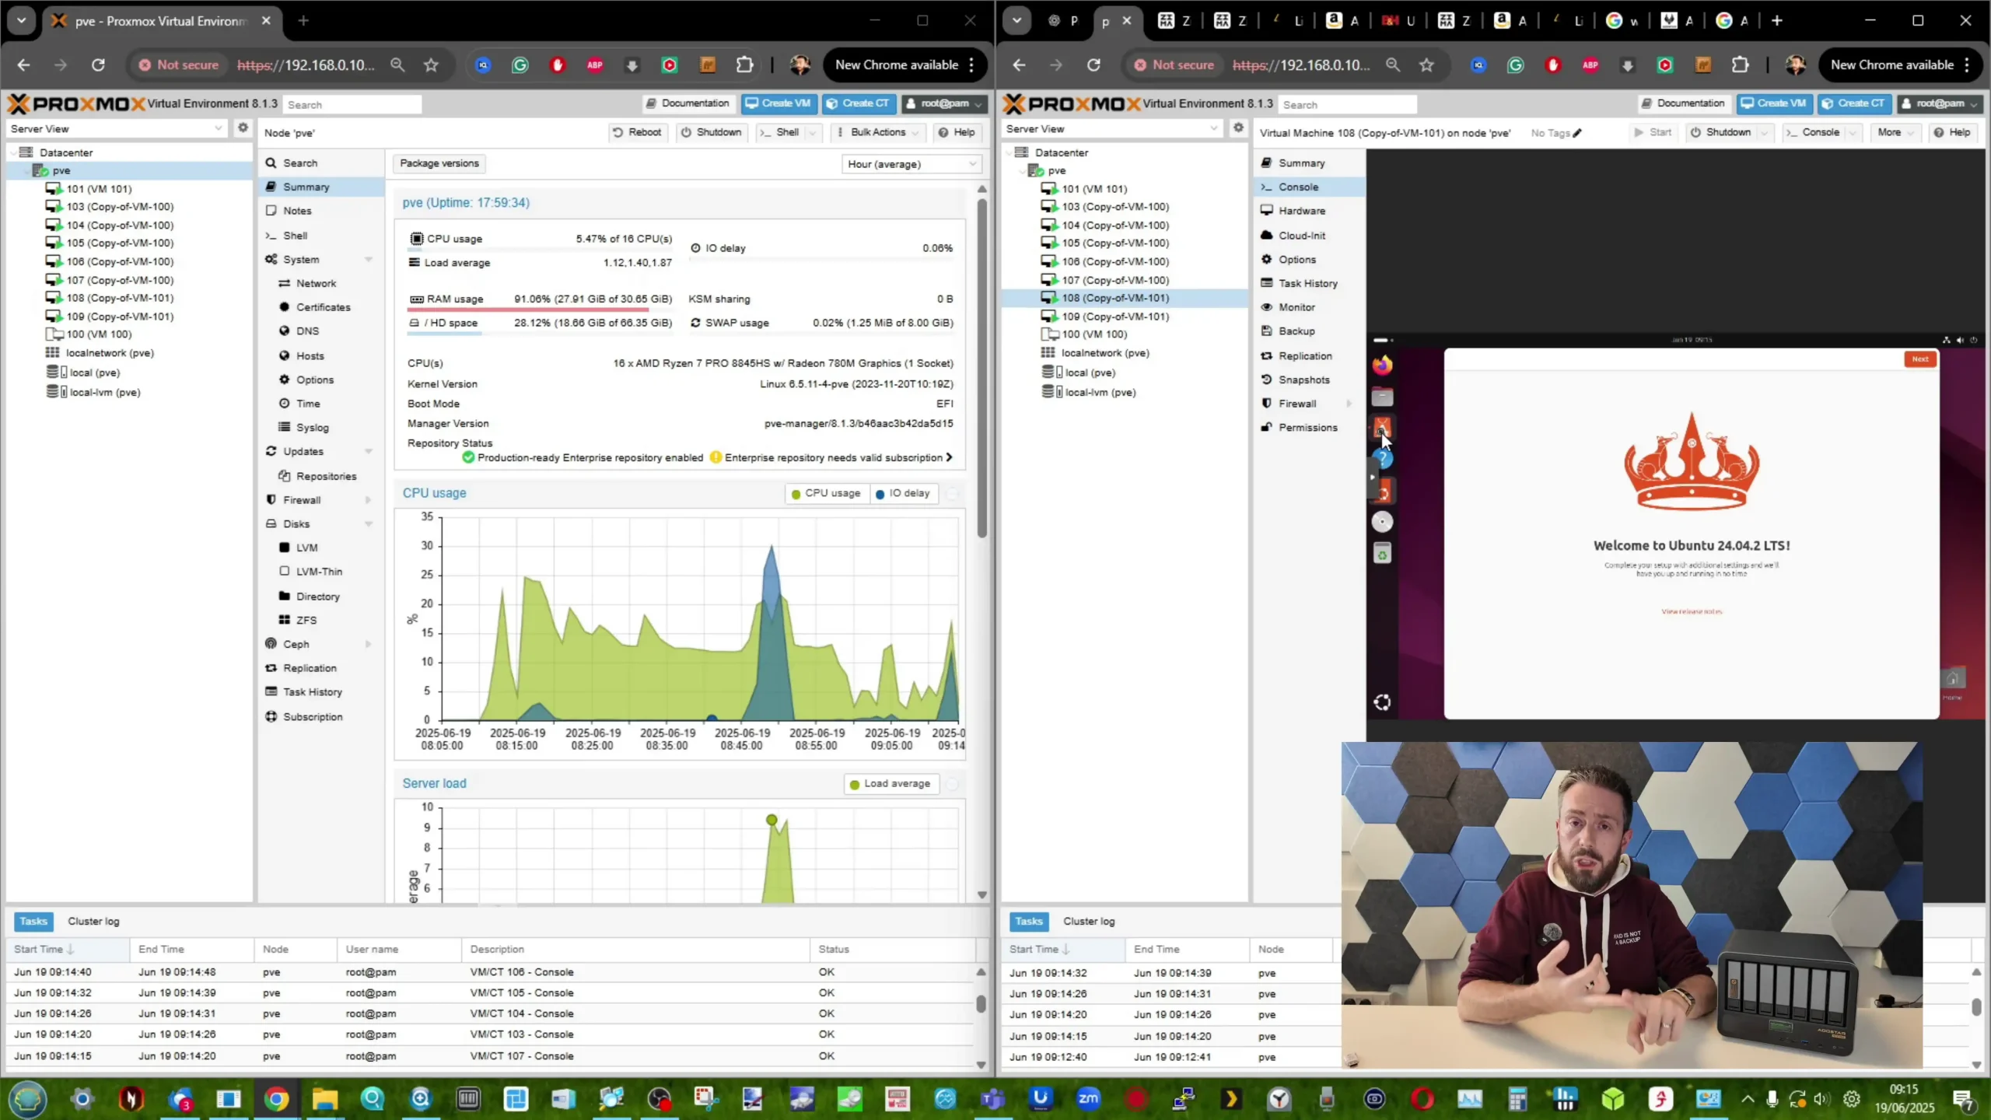Expand the Ceph submenu arrow
The image size is (1991, 1120).
(x=369, y=644)
